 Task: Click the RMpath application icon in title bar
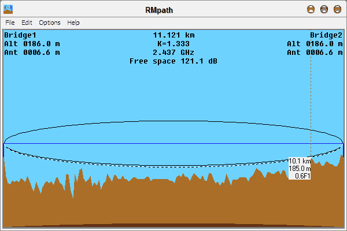click(x=8, y=9)
